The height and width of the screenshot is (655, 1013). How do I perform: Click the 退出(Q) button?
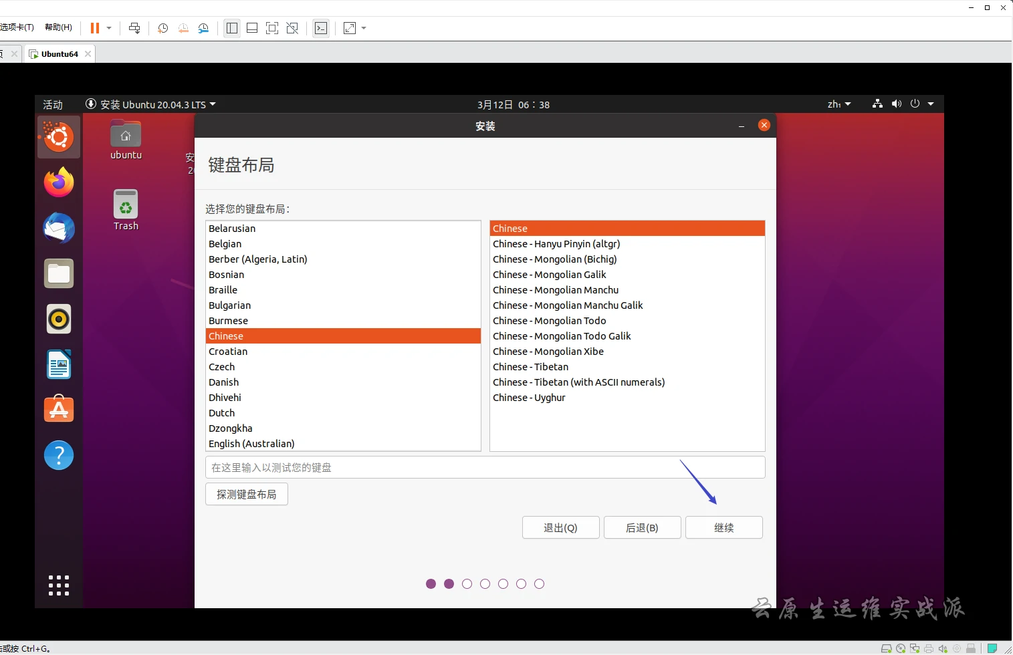(x=560, y=527)
